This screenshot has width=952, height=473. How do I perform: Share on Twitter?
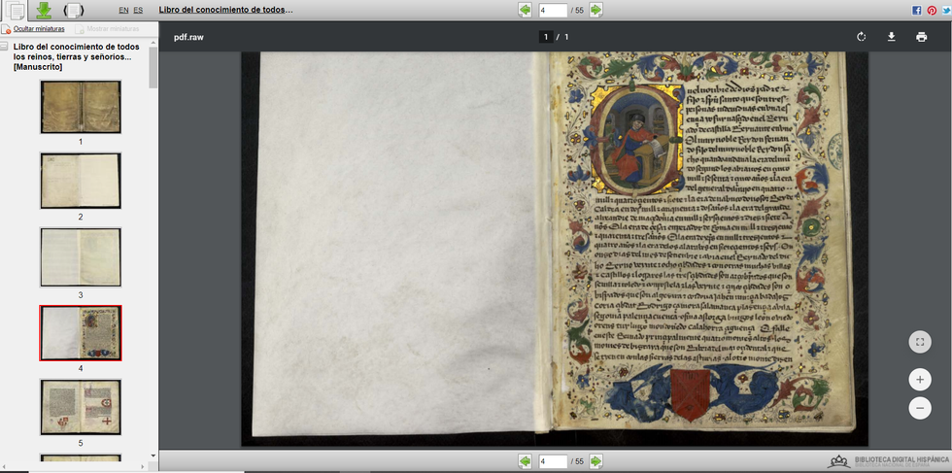pyautogui.click(x=946, y=11)
